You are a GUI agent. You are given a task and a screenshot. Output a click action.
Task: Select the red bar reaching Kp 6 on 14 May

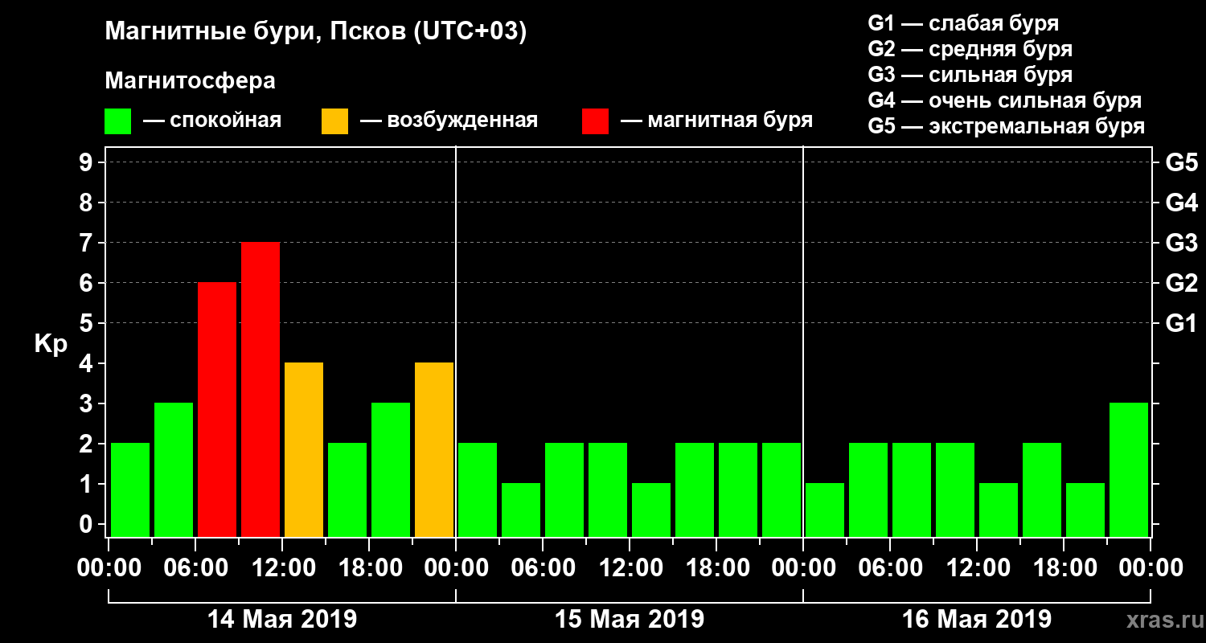(217, 409)
